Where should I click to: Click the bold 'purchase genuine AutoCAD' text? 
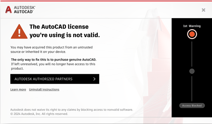coord(53,60)
